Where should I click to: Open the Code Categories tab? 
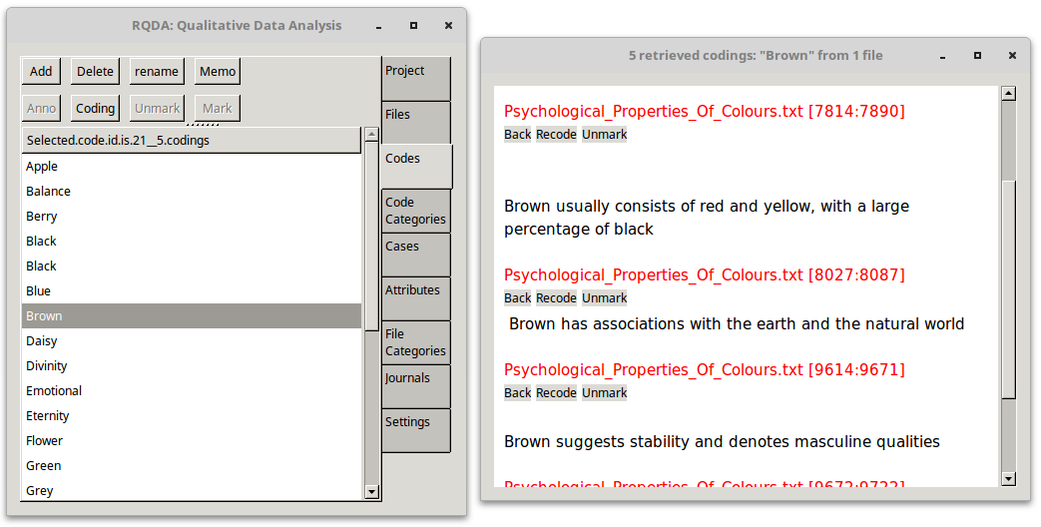pos(415,211)
